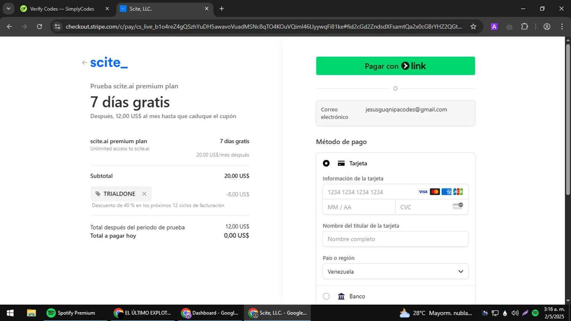Click the card icon next to Tarjeta

click(x=341, y=163)
